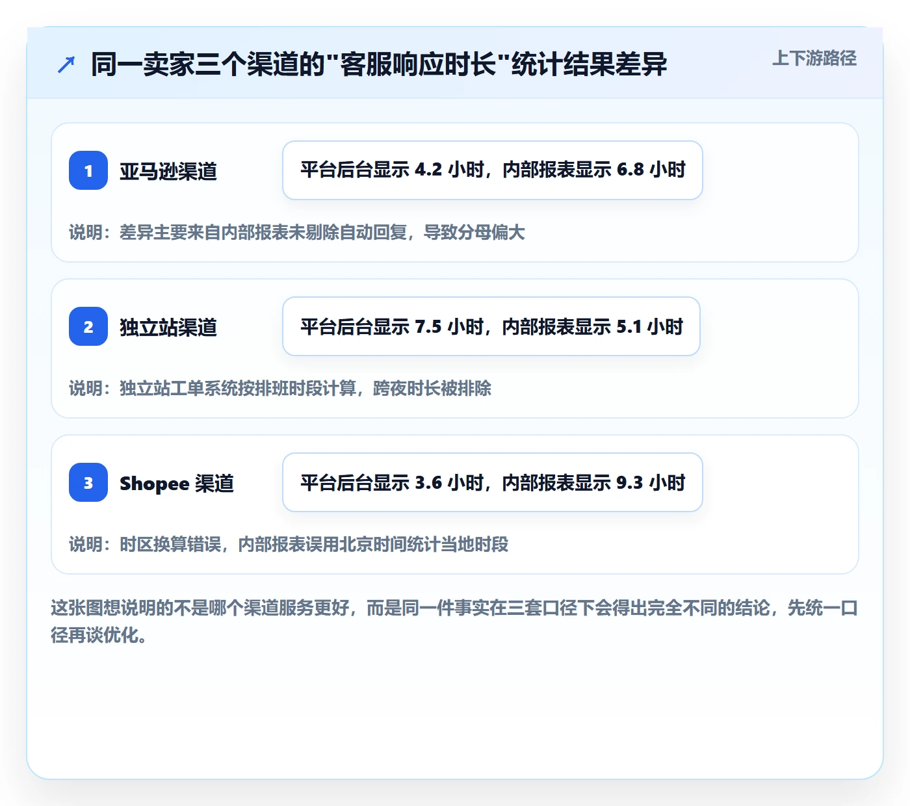910x806 pixels.
Task: Click the number 2 badge for 独立站渠道
Action: 88,326
